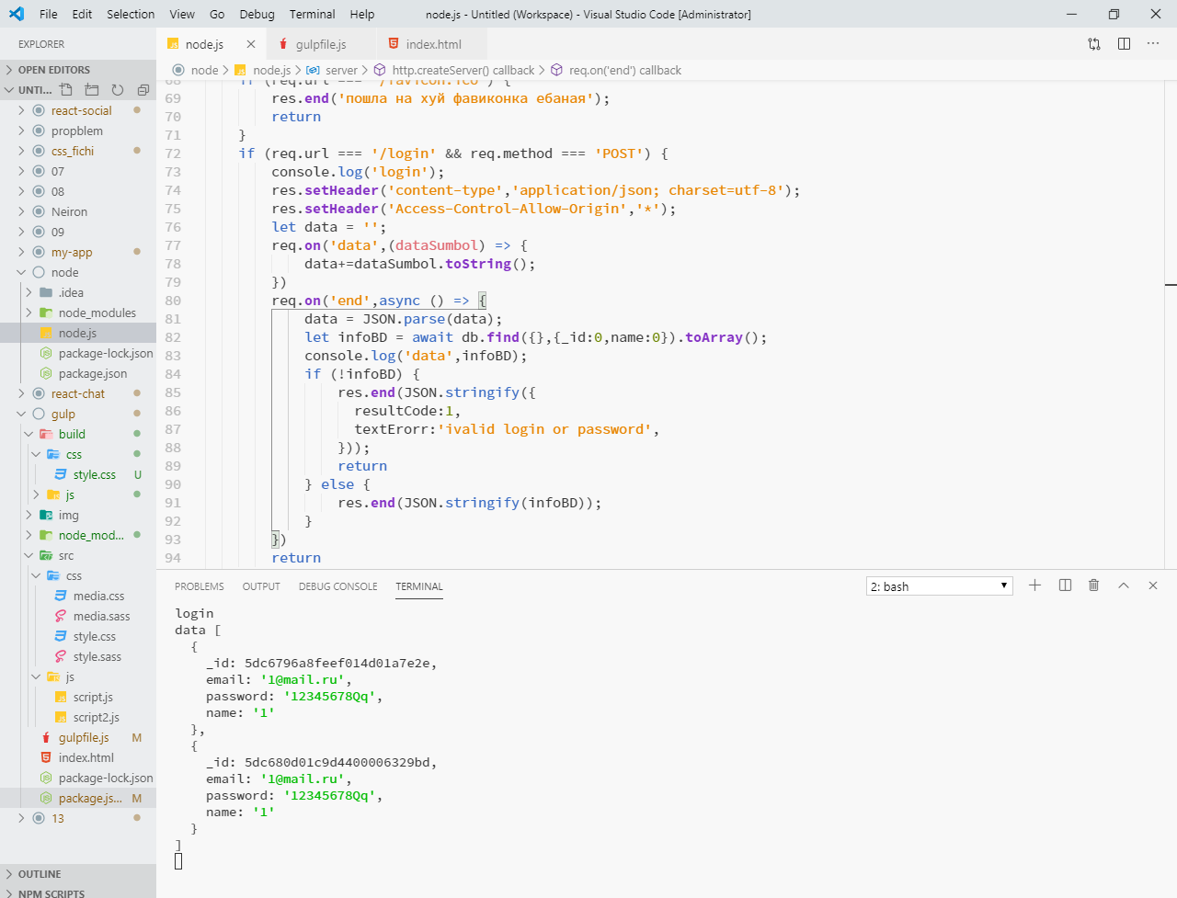Collapse all folders in explorer
The width and height of the screenshot is (1177, 898).
(143, 90)
